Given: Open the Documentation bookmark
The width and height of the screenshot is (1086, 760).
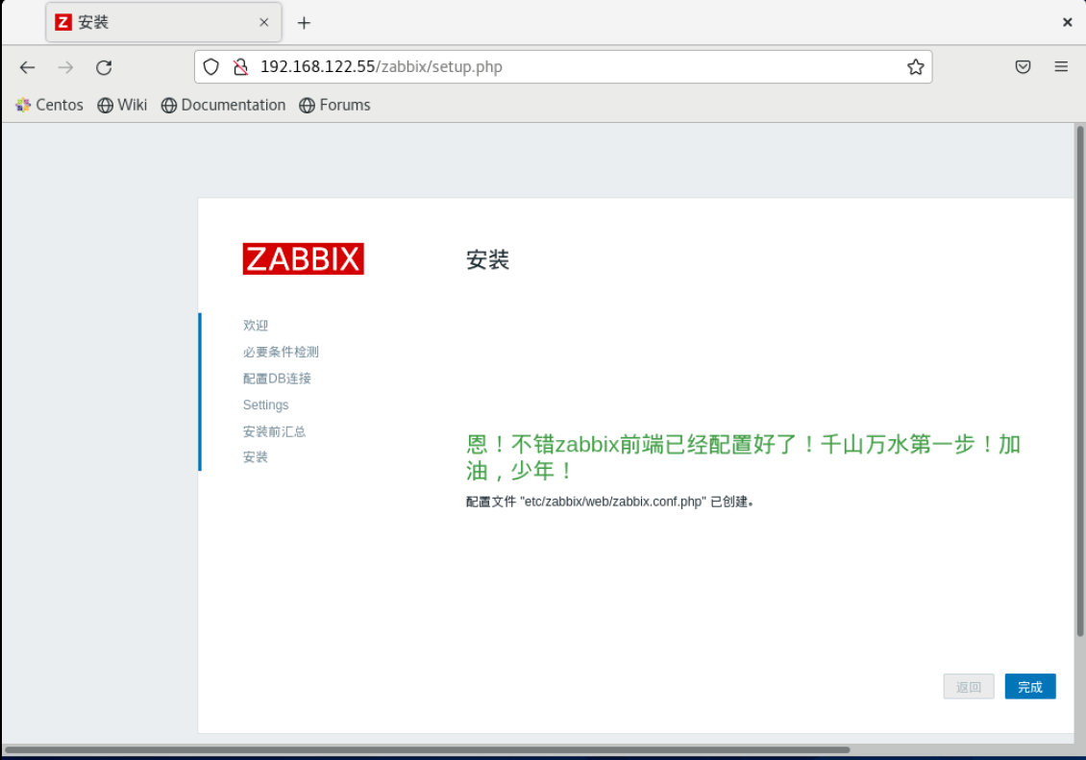Looking at the screenshot, I should 223,106.
